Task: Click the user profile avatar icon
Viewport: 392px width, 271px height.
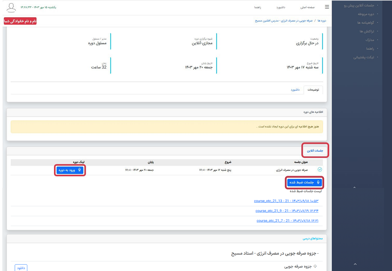Action: click(x=11, y=8)
